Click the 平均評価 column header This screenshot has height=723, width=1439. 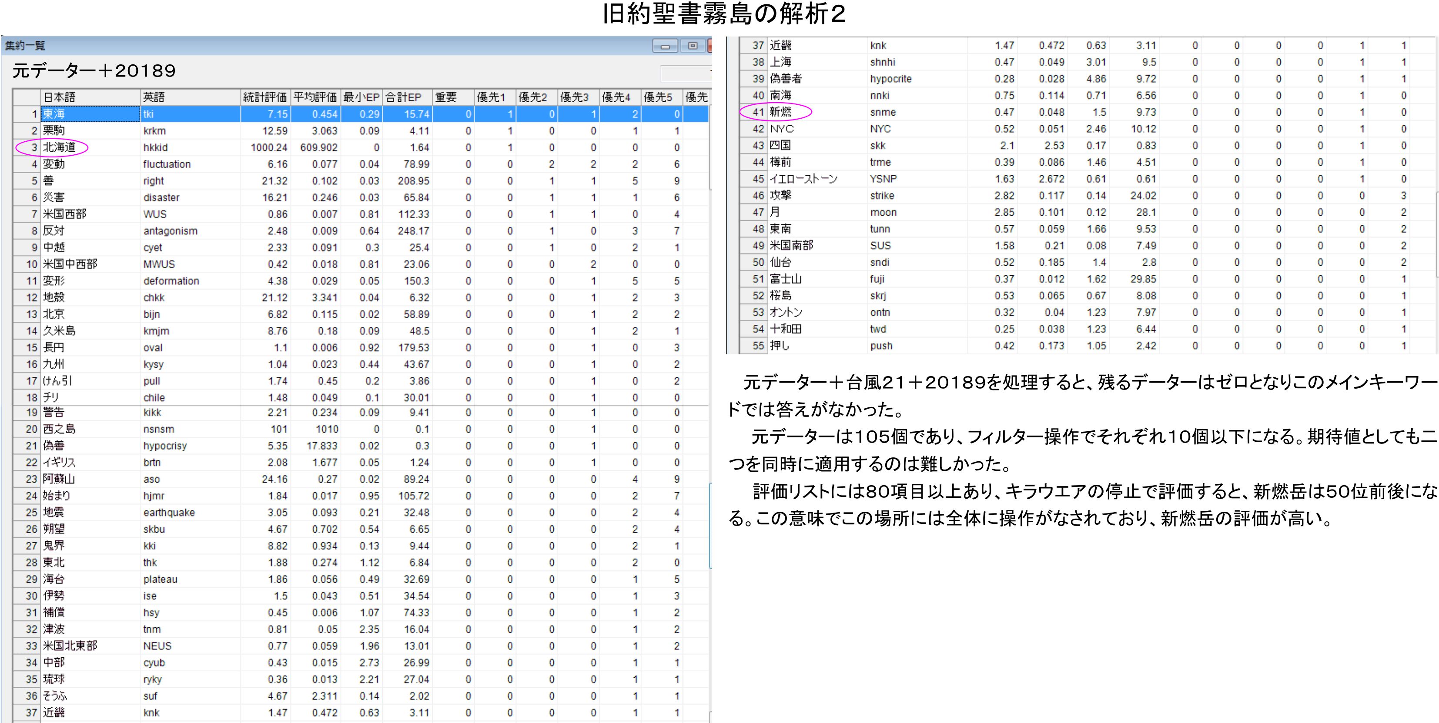tap(315, 97)
